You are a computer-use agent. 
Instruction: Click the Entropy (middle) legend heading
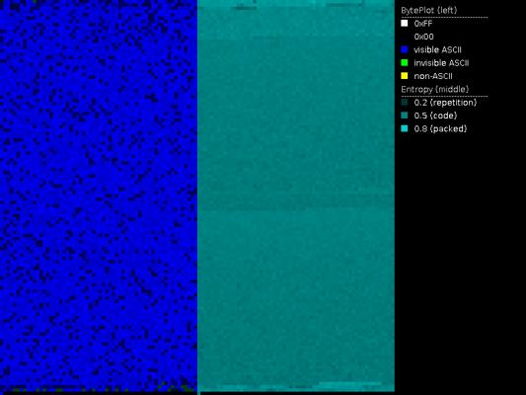435,89
